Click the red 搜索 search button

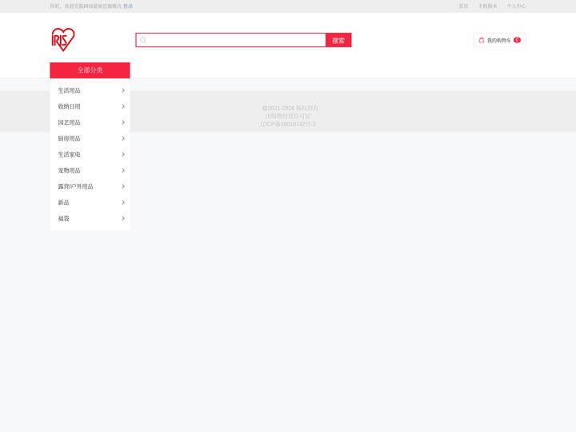338,40
